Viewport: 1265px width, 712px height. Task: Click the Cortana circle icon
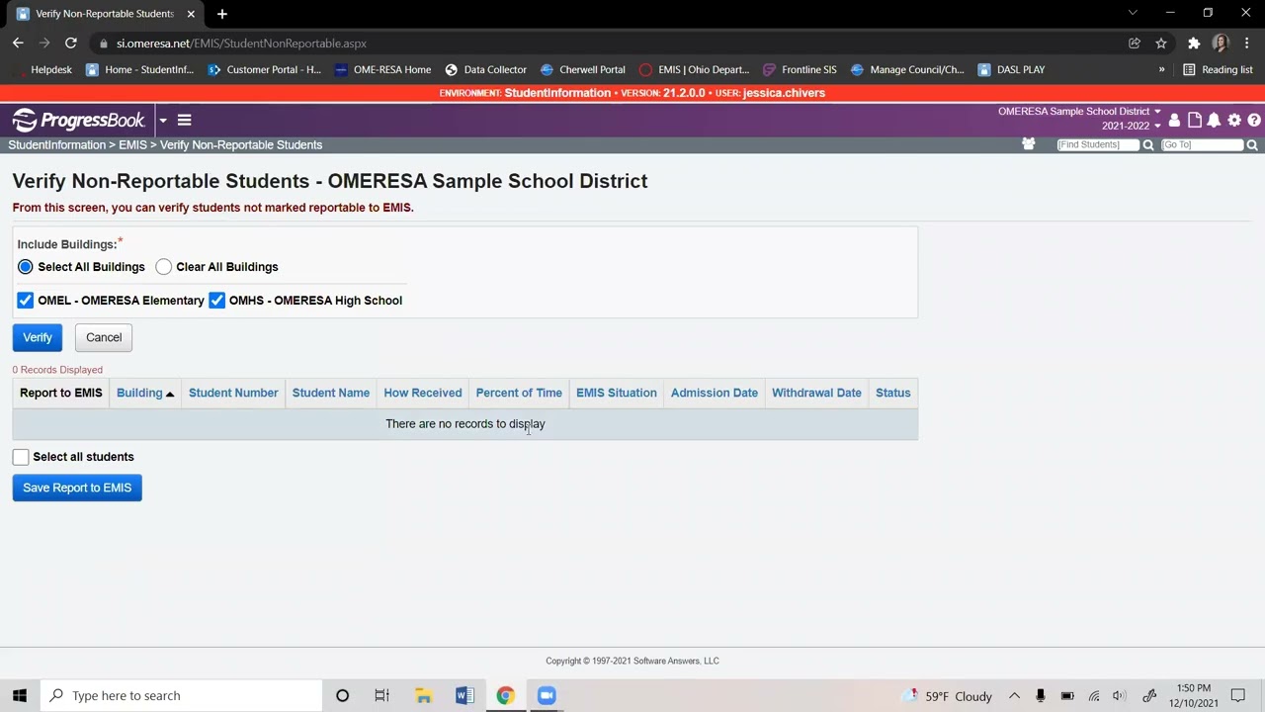(342, 695)
